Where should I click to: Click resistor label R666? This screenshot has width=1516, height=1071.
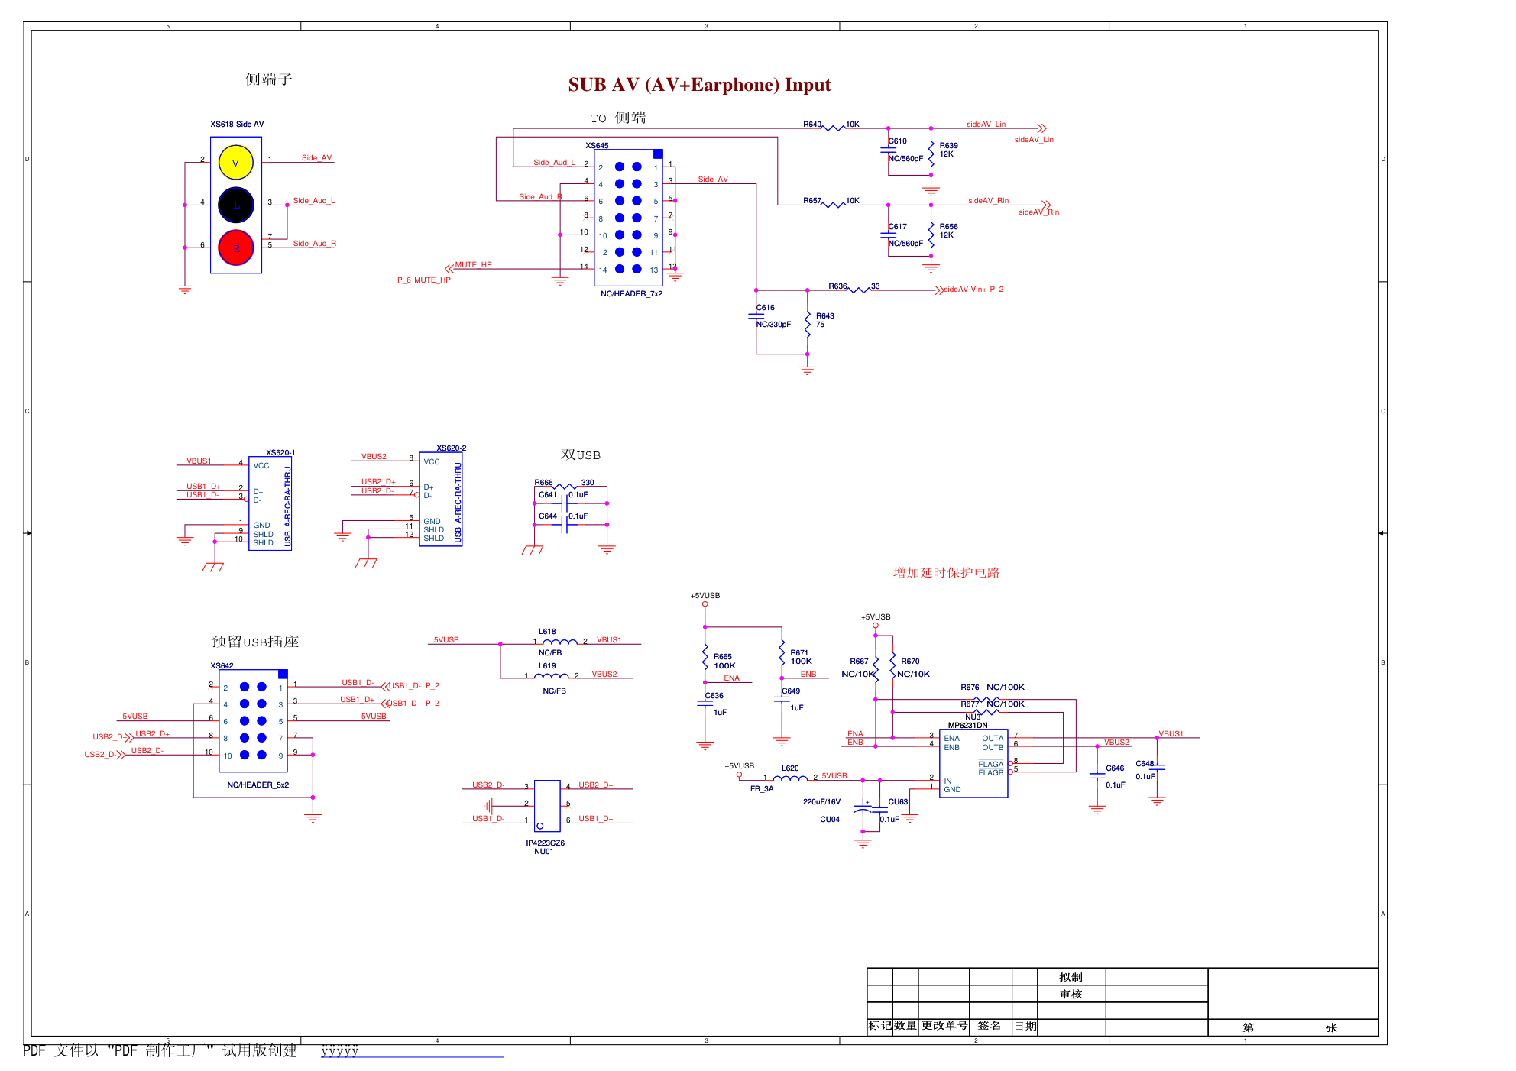pyautogui.click(x=543, y=482)
